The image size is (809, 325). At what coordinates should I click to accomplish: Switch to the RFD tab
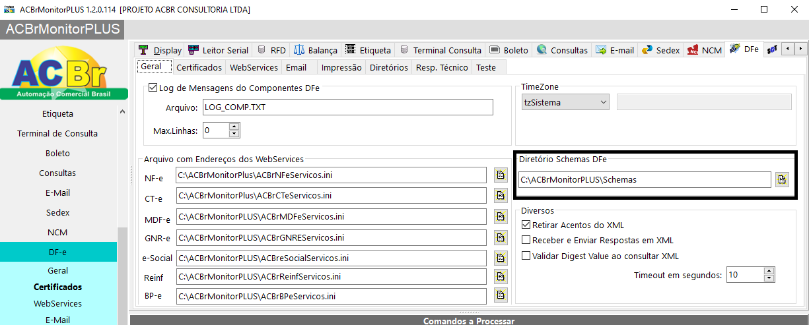271,50
